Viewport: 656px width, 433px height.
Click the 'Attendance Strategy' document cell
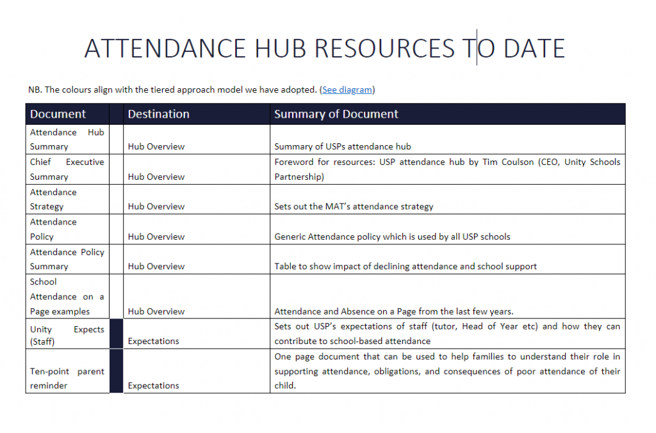tap(67, 199)
